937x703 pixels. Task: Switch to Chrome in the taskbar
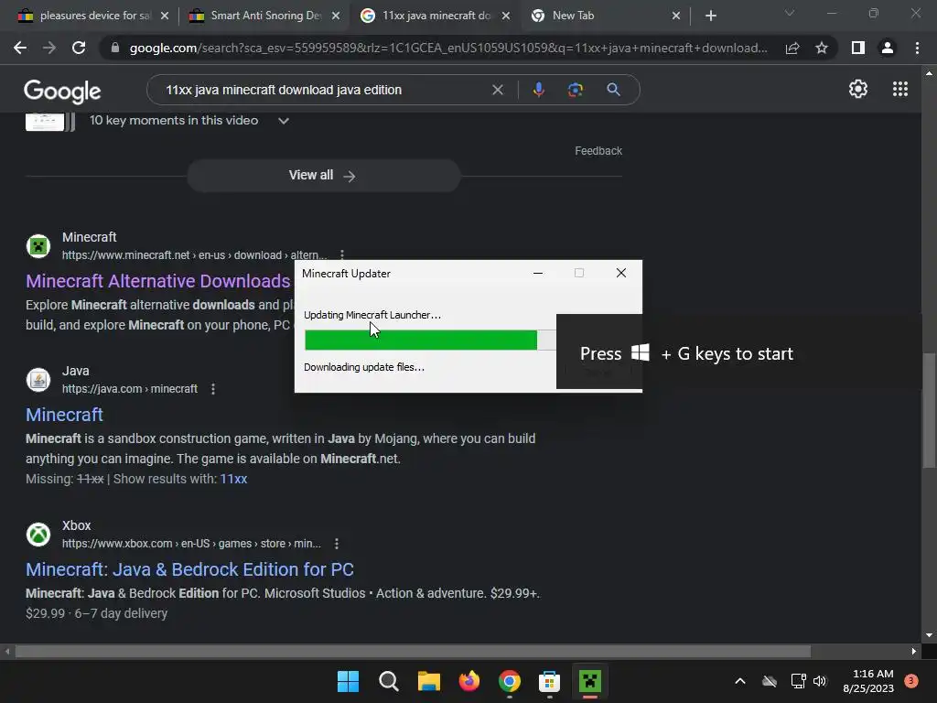click(x=509, y=681)
